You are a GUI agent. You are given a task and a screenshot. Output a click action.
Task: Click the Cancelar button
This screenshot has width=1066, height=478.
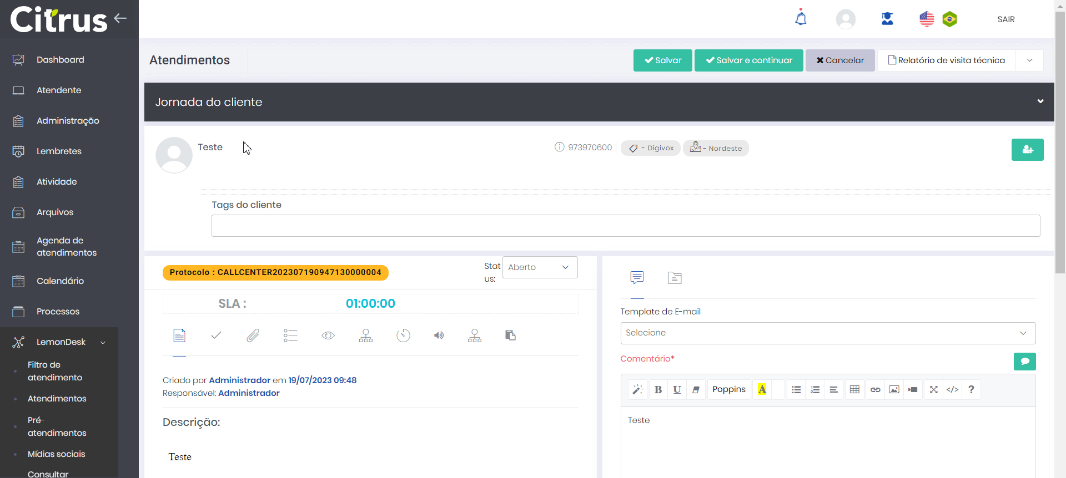[x=840, y=60]
